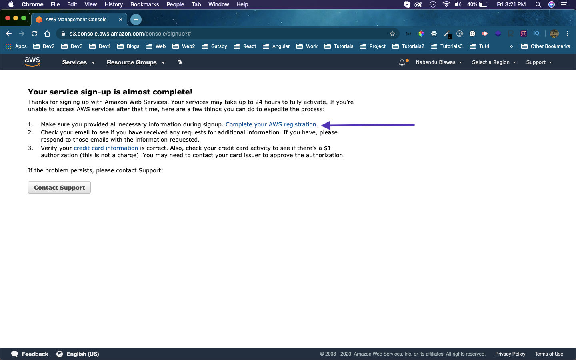Close the AWS Management Console tab
Image resolution: width=576 pixels, height=360 pixels.
pyautogui.click(x=120, y=19)
